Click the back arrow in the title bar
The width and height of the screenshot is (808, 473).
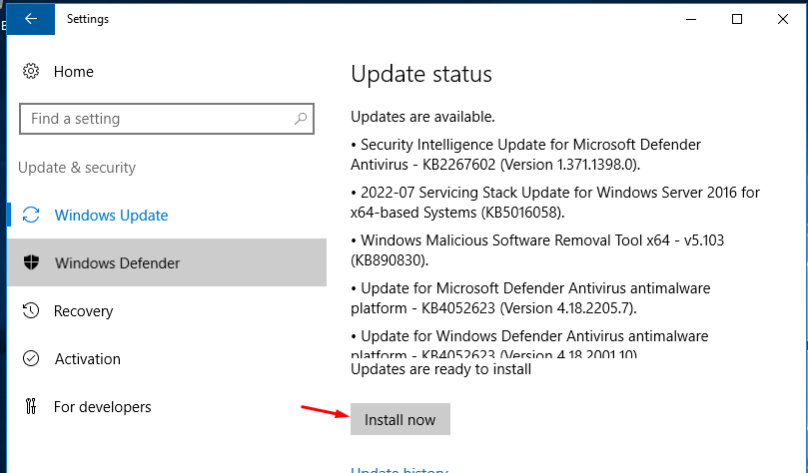[x=31, y=18]
